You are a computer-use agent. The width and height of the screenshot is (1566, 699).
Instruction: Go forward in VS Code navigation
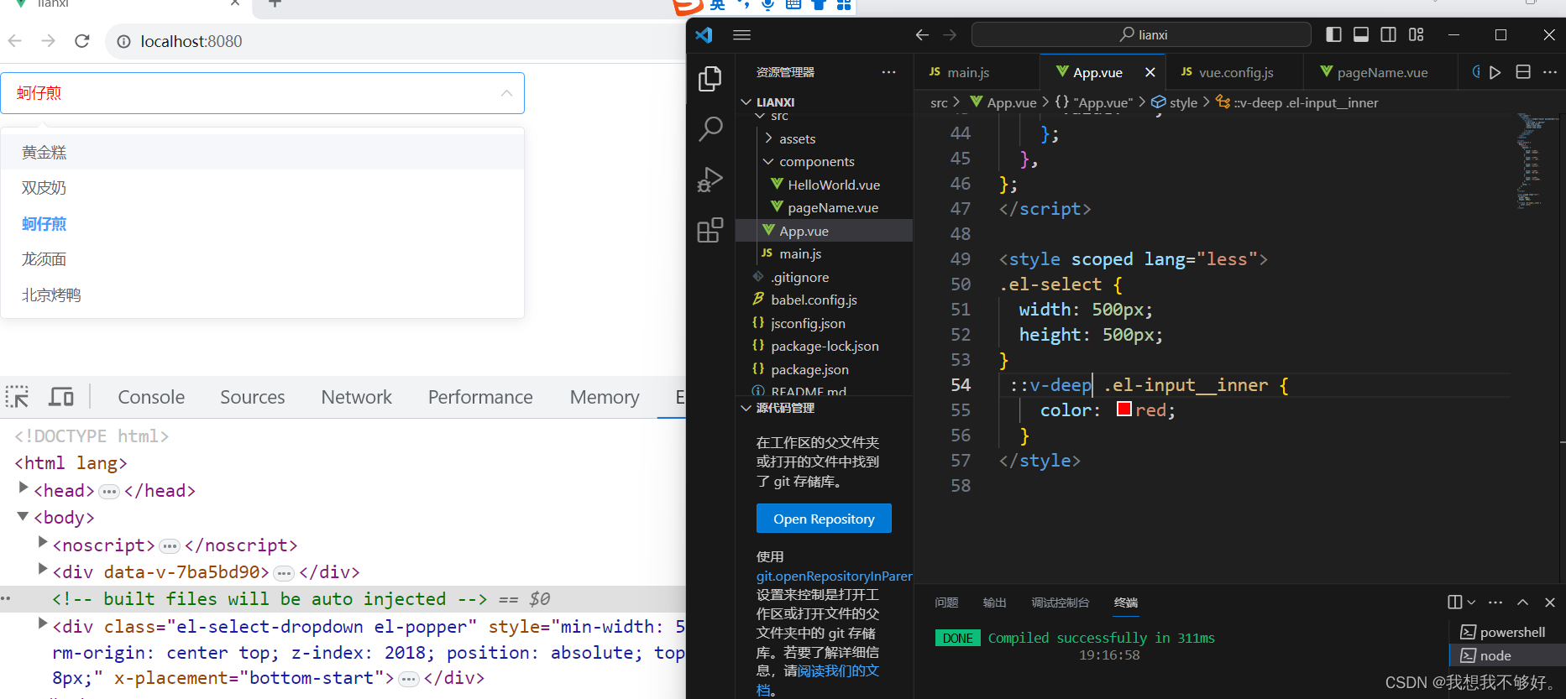coord(950,34)
